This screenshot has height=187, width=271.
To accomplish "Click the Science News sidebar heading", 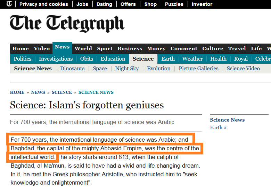I will [227, 120].
